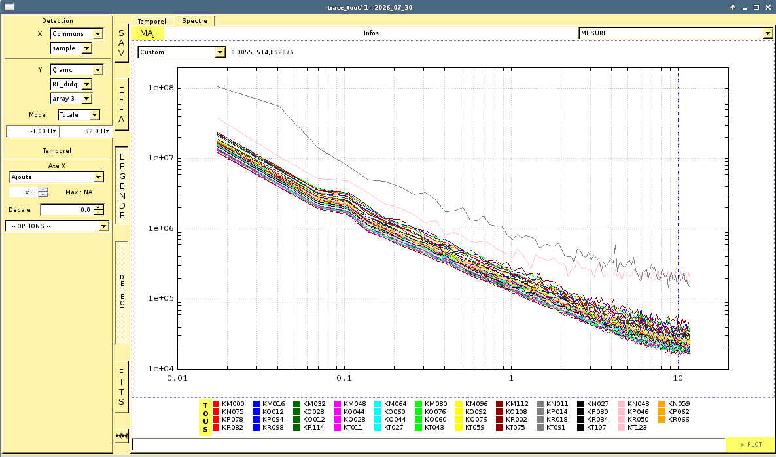
Task: Click the 92.0 Hz frequency field
Action: coord(86,131)
